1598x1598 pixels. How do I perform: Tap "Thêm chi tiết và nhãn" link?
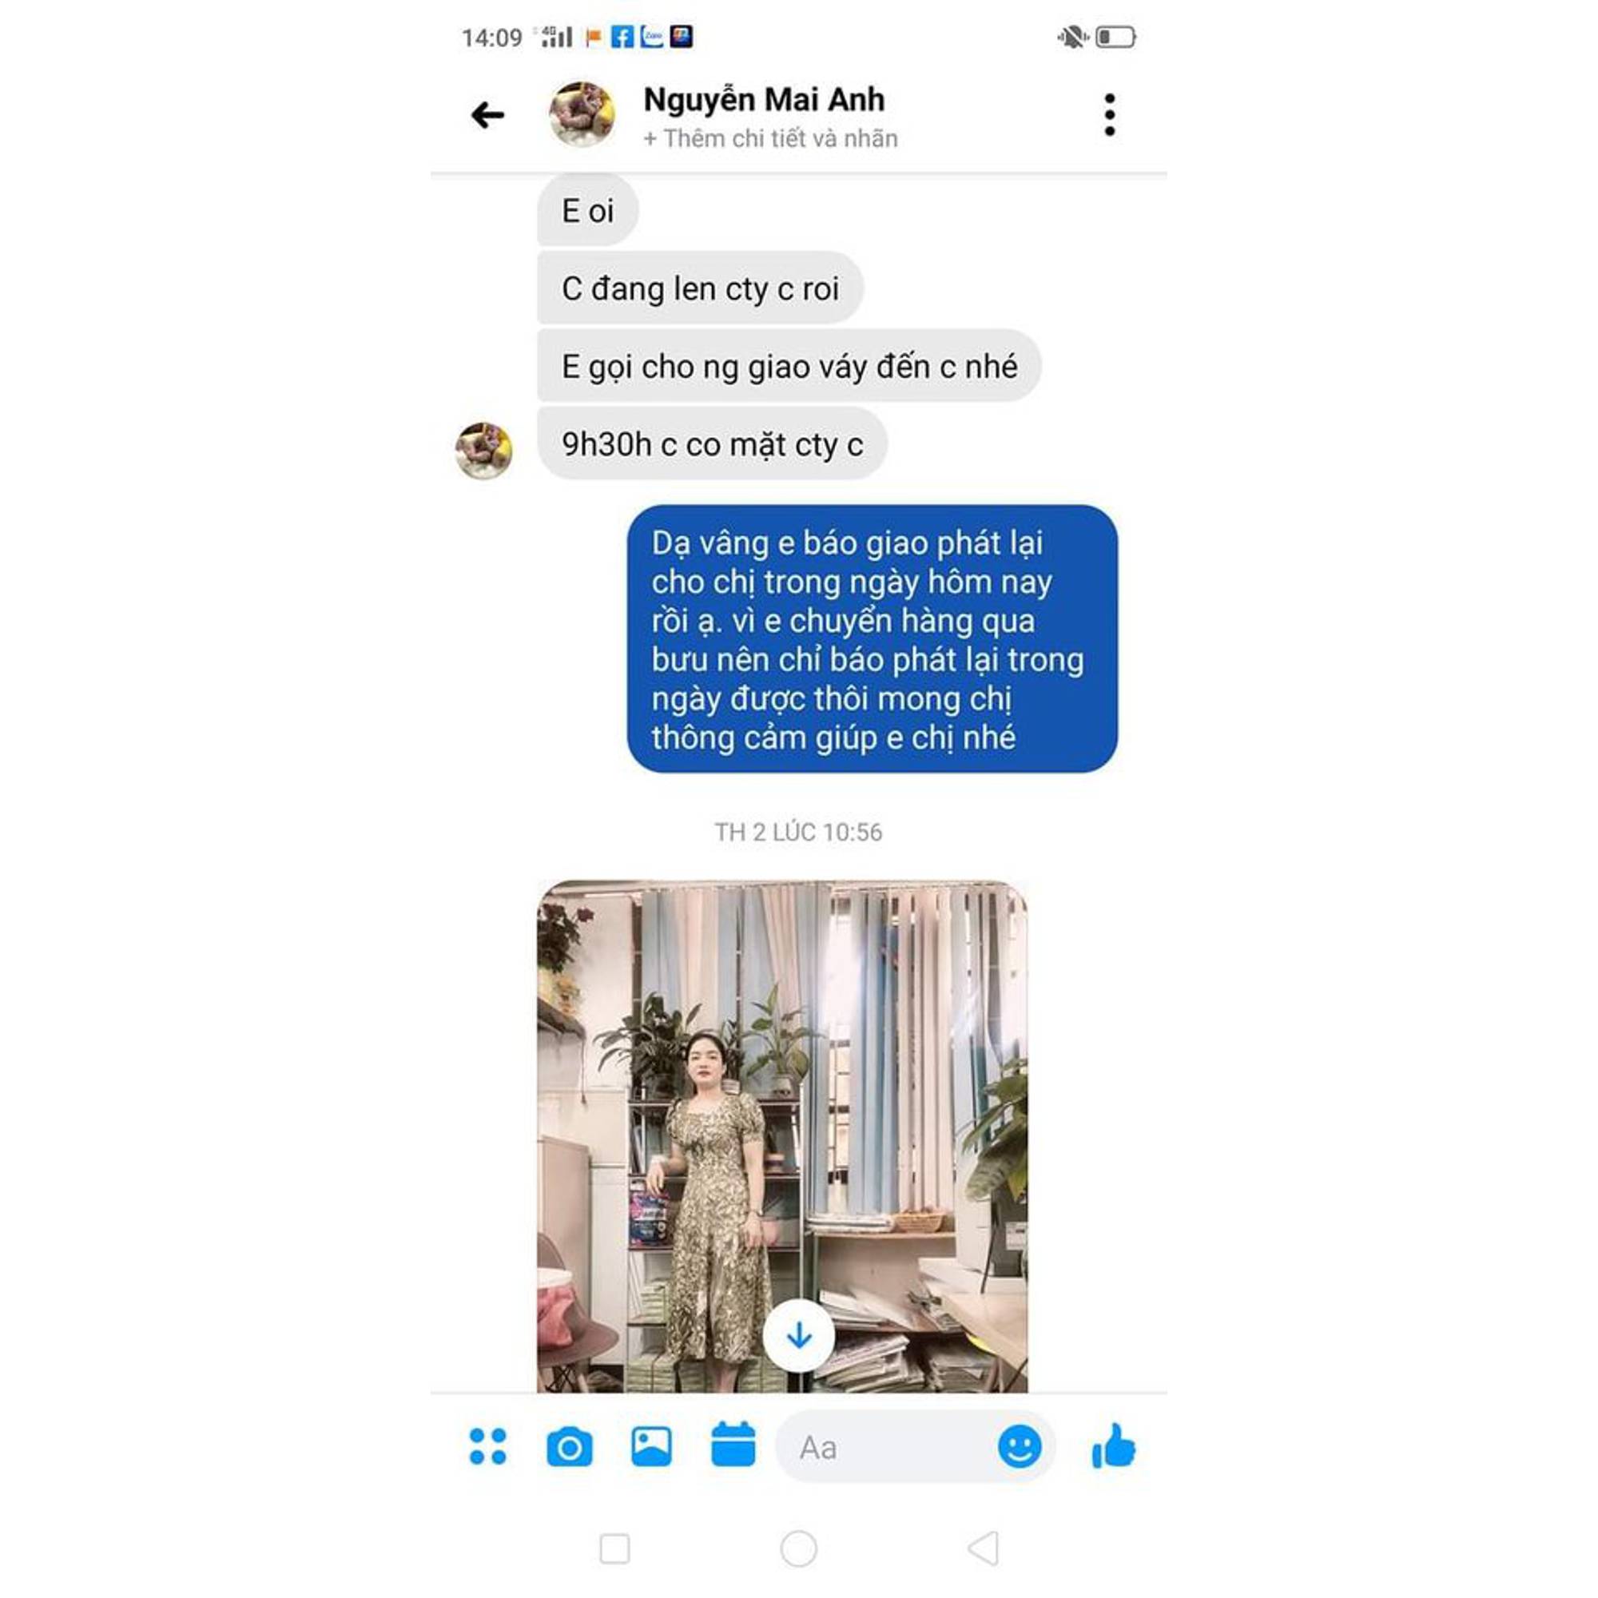(x=770, y=138)
